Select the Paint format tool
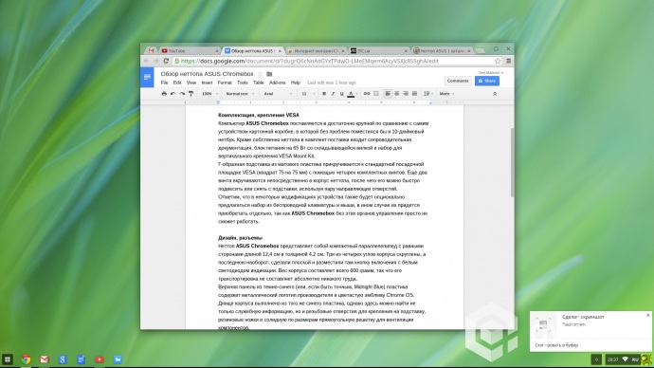Viewport: 654px width, 368px height. [191, 94]
